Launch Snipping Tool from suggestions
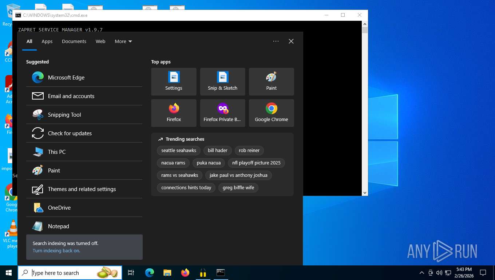 (84, 114)
